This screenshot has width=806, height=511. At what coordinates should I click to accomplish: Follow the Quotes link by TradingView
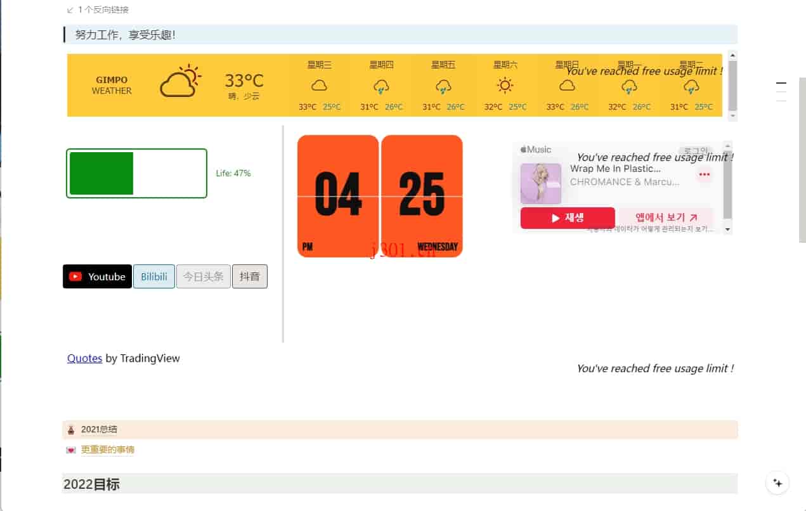(x=84, y=358)
